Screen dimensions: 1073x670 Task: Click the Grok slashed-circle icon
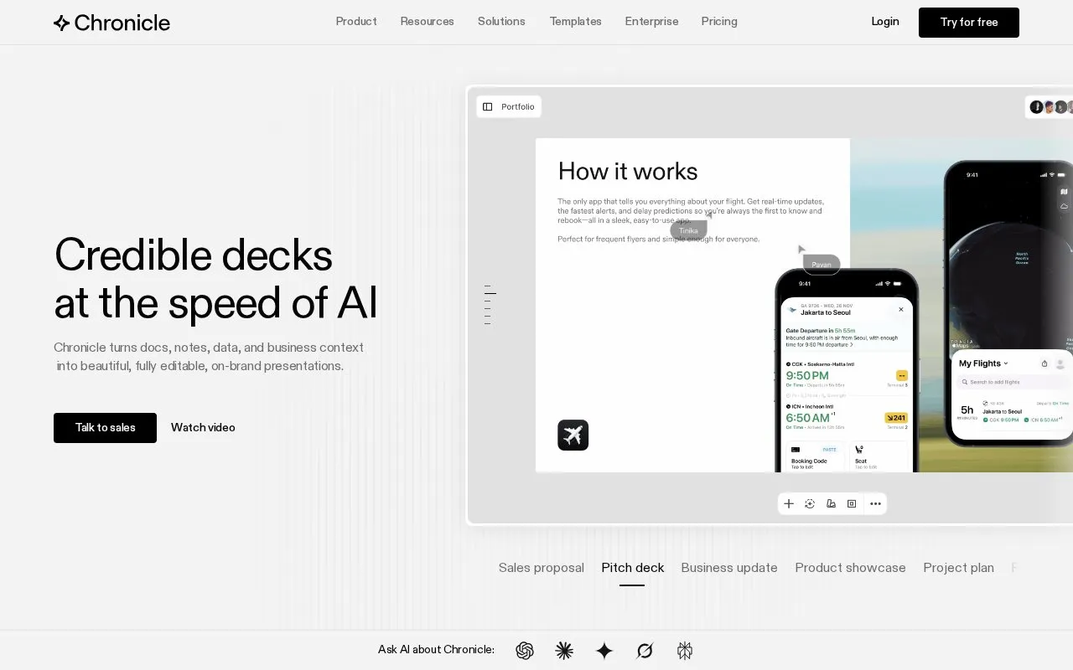(x=645, y=651)
